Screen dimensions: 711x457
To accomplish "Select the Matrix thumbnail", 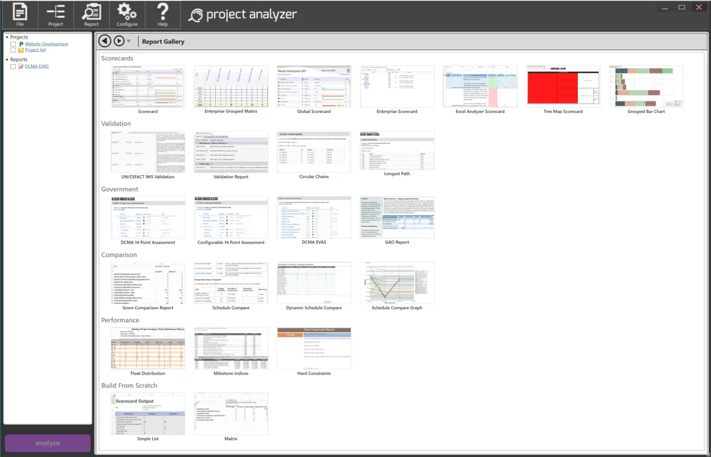I will (x=231, y=414).
